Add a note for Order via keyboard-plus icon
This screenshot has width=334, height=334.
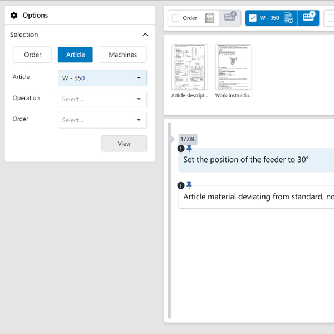tap(230, 18)
